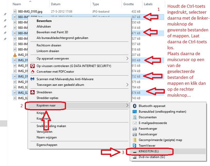Select the first Faxontvanger entry's printer icon
This screenshot has height=166, width=210.
[135, 129]
